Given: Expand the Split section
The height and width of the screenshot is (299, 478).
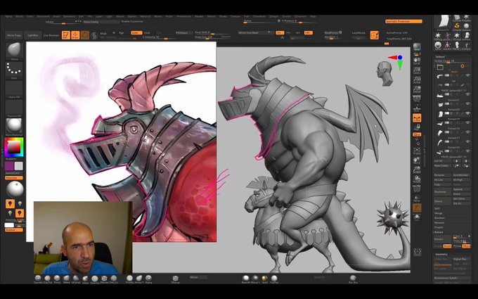Looking at the screenshot, I should [437, 208].
